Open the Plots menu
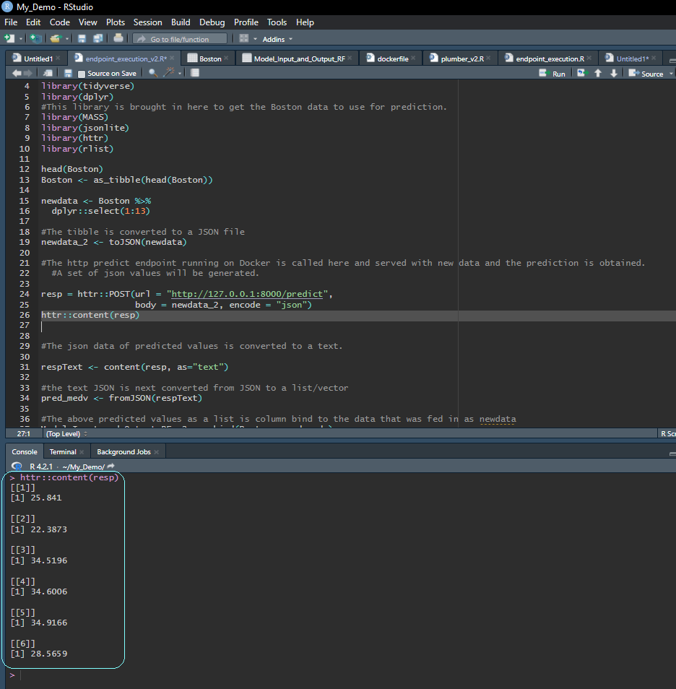This screenshot has width=676, height=689. point(115,22)
